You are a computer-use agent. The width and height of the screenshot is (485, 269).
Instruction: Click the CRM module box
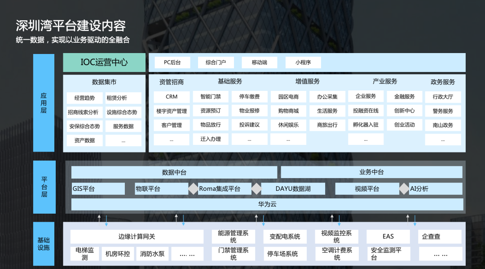[171, 96]
